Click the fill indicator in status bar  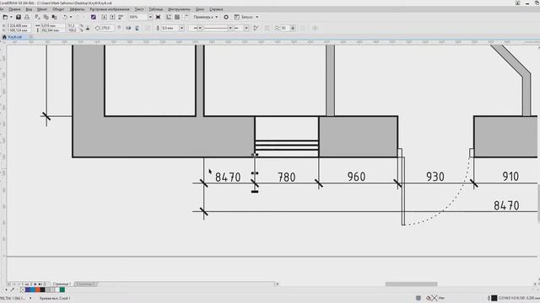[x=434, y=298]
